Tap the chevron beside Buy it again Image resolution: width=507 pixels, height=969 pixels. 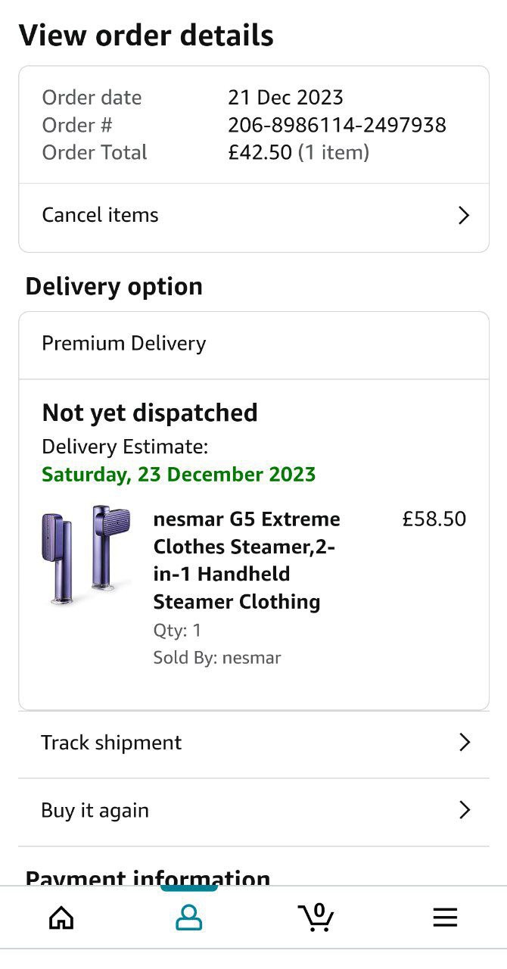tap(465, 811)
